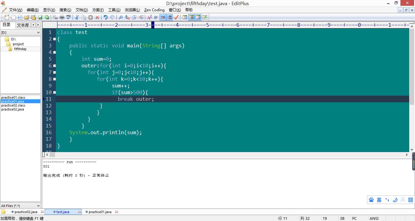Collapse the if-block fold at line 10
This screenshot has width=415, height=221.
tap(54, 92)
